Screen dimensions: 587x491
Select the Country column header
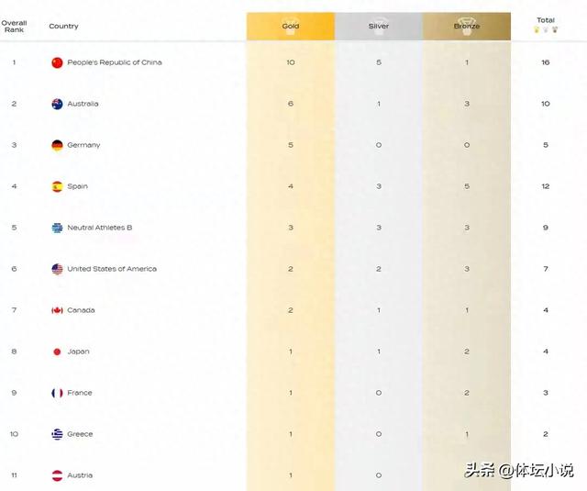63,27
